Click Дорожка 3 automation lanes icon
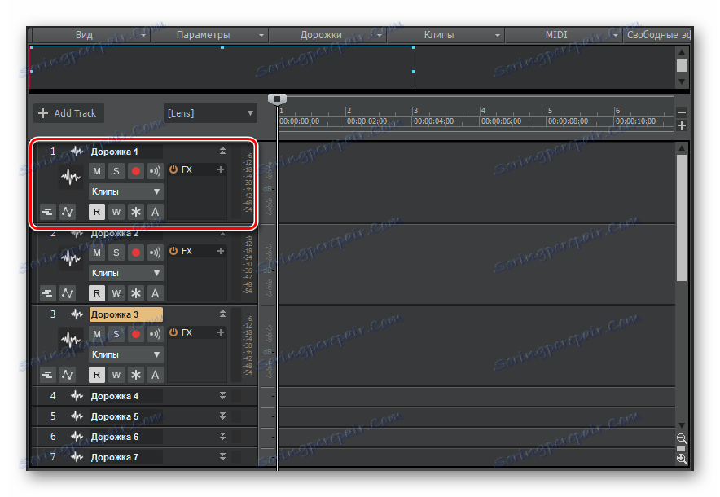This screenshot has width=720, height=497. point(68,374)
